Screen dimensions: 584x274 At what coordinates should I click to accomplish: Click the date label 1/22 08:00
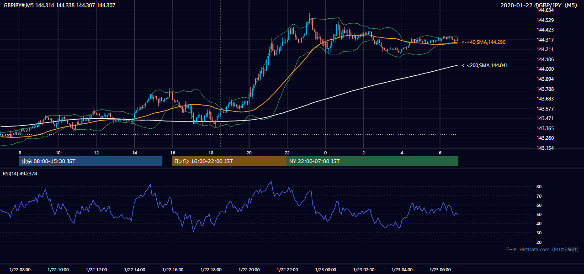point(20,270)
